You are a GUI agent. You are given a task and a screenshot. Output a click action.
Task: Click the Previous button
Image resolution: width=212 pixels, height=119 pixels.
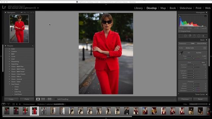(x=185, y=99)
